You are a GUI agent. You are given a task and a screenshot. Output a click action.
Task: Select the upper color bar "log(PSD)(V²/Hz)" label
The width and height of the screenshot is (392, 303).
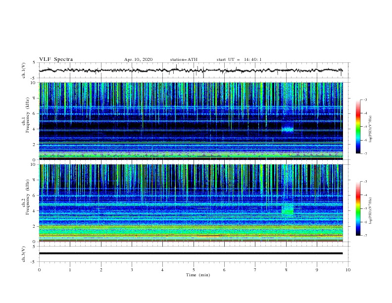(x=371, y=129)
